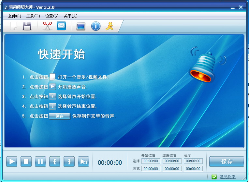The width and height of the screenshot is (249, 182).
Task: Close the 音频剪切大师 window
Action: [x=241, y=7]
